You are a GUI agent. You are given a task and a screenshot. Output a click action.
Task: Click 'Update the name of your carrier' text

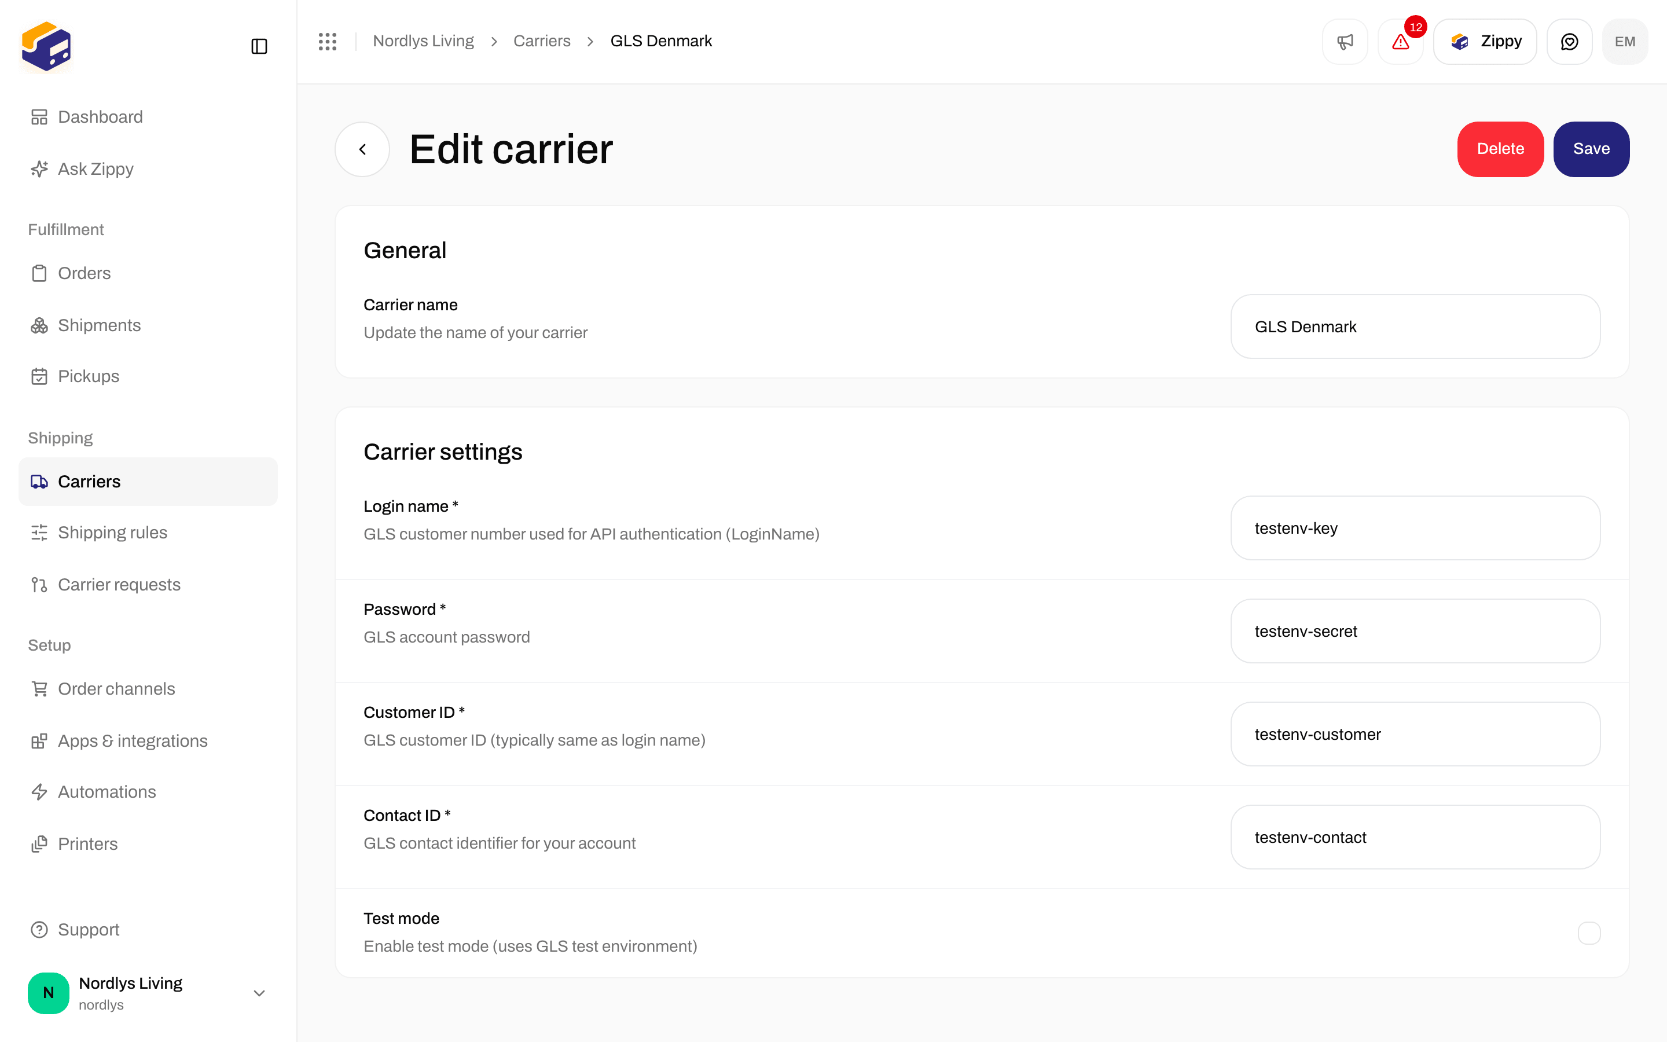[x=475, y=333]
